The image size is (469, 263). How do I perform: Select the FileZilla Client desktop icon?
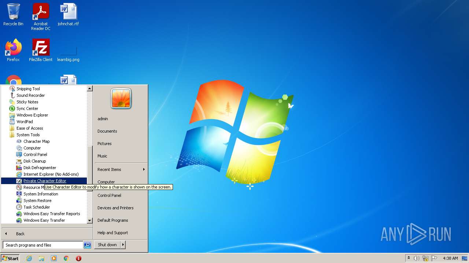(41, 50)
